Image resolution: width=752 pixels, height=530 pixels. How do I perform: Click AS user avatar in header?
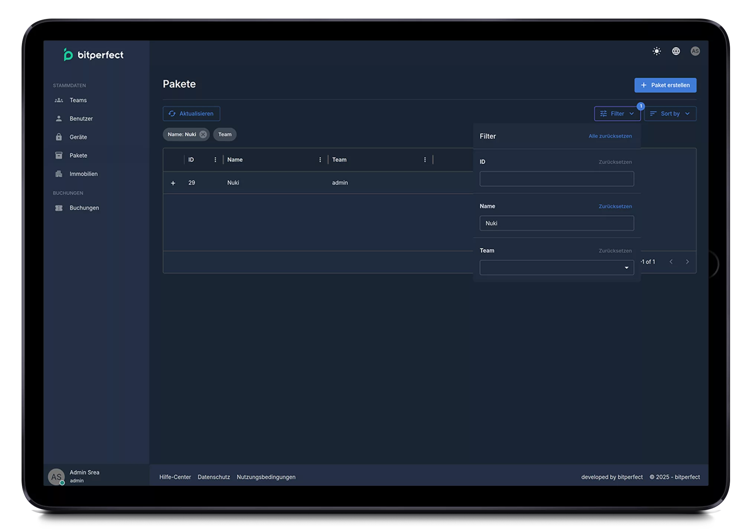(x=695, y=51)
